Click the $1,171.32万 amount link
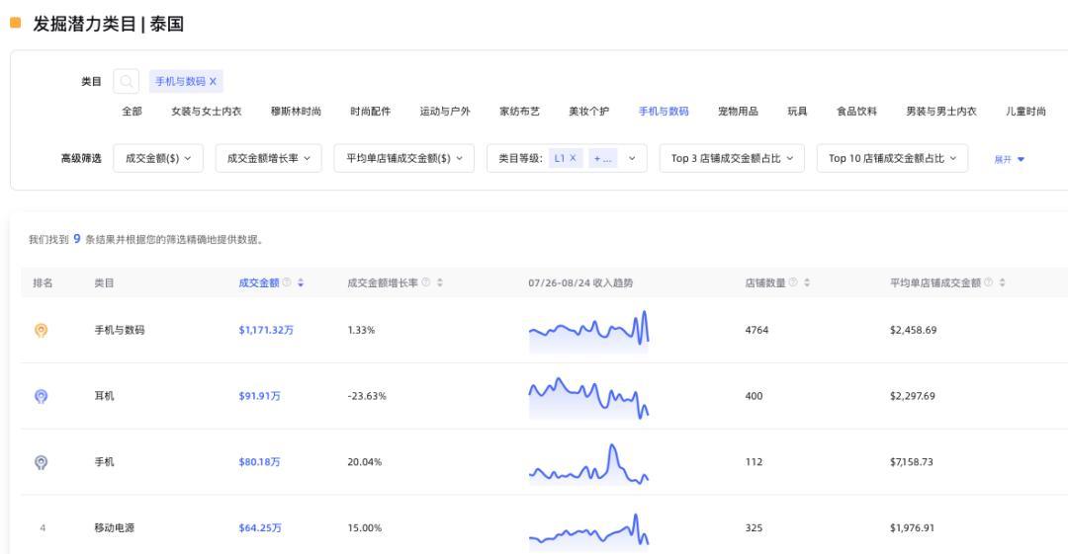Viewport: 1068px width, 554px height. pos(266,330)
